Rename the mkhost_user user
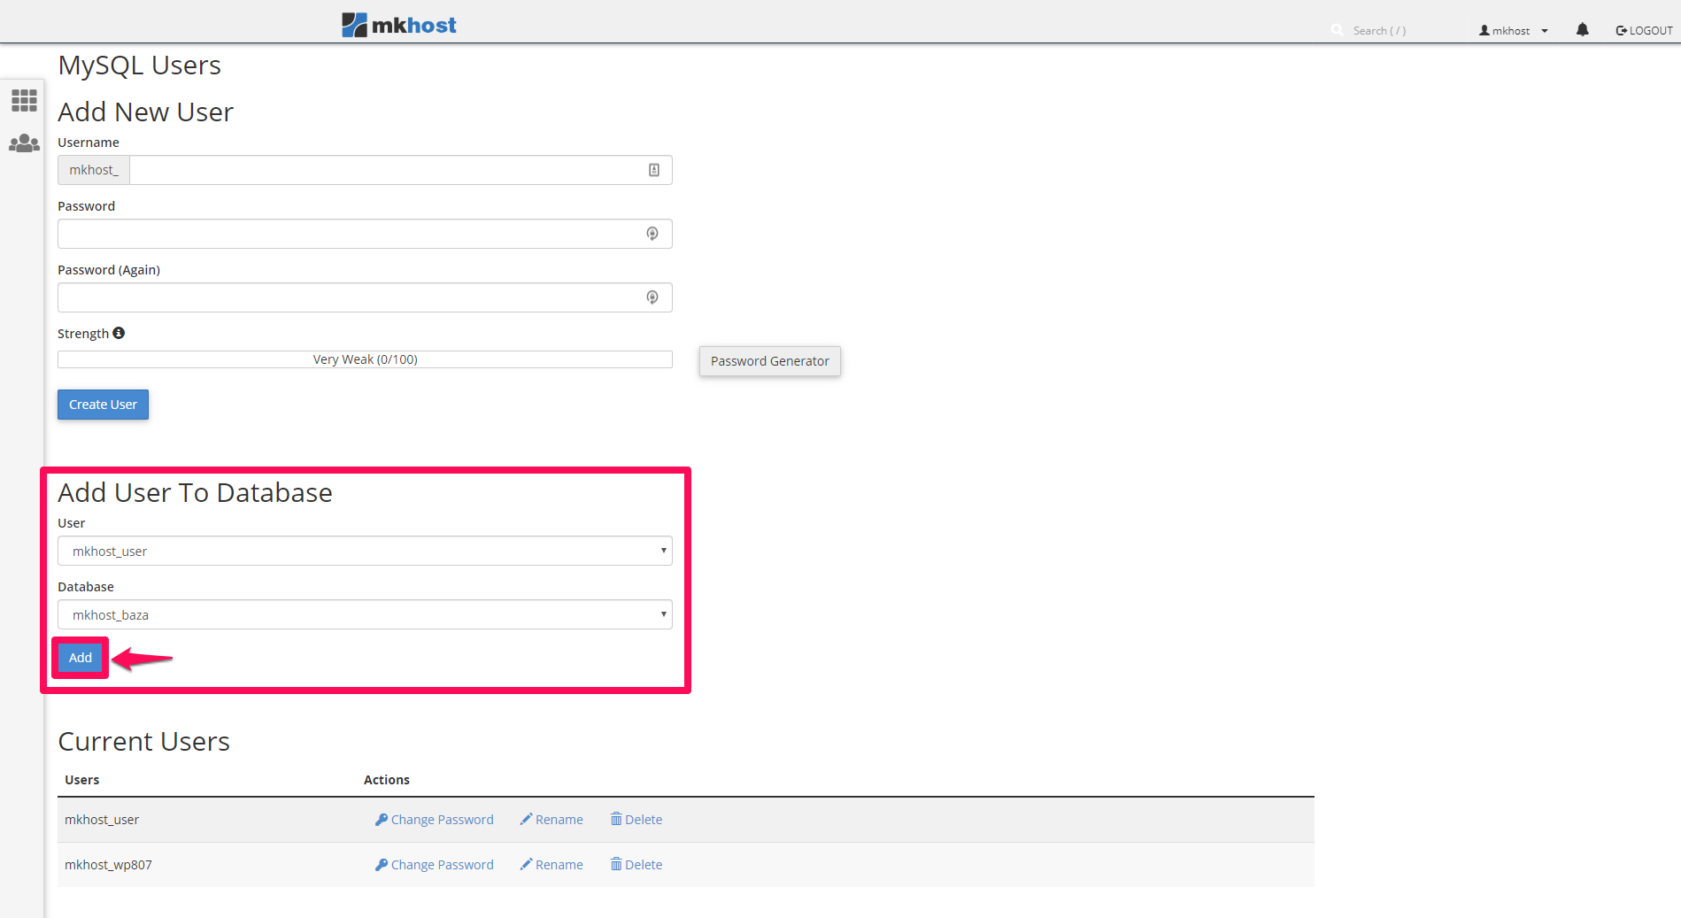1681x918 pixels. (x=551, y=820)
